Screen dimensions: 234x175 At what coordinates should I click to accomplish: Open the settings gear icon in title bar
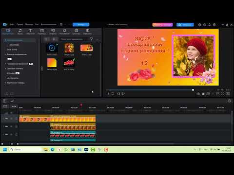tap(199, 25)
